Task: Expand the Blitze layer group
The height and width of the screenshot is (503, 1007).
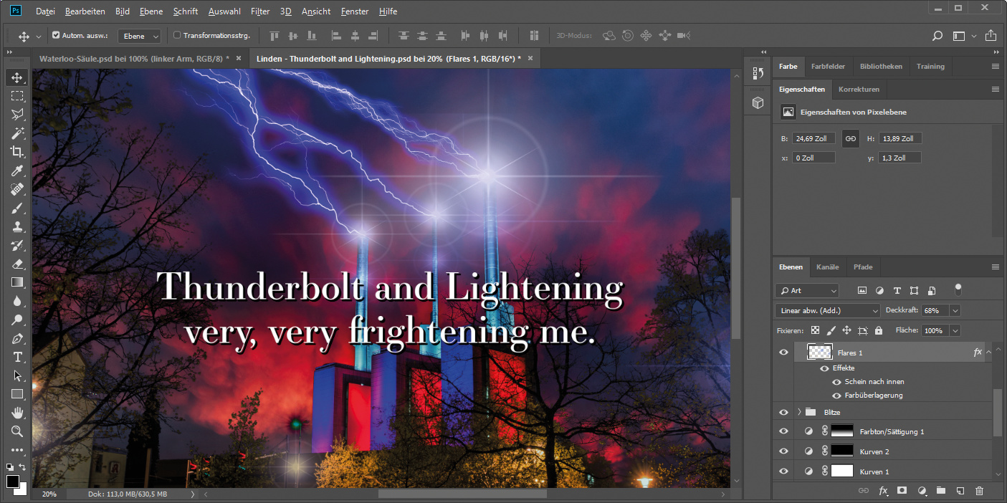Action: pyautogui.click(x=798, y=412)
